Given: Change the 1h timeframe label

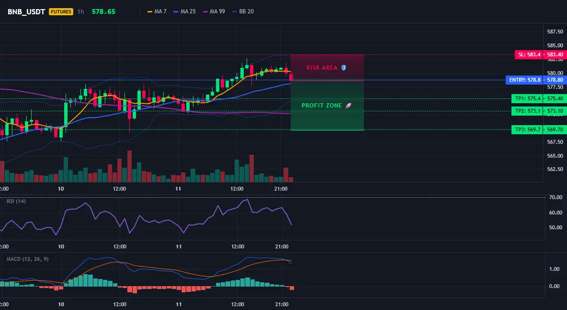Looking at the screenshot, I should pyautogui.click(x=80, y=11).
